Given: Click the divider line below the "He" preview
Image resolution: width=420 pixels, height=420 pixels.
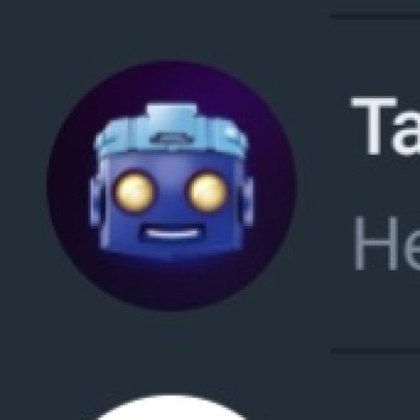Looking at the screenshot, I should click(x=375, y=350).
